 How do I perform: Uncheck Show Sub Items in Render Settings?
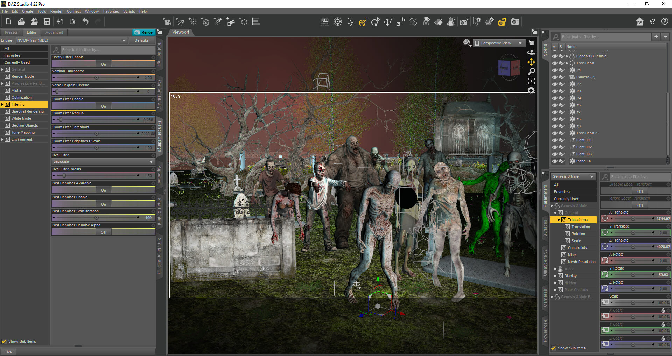click(4, 341)
